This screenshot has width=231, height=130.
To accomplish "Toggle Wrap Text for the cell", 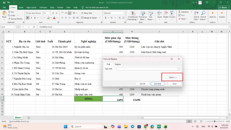I will 87,13.
